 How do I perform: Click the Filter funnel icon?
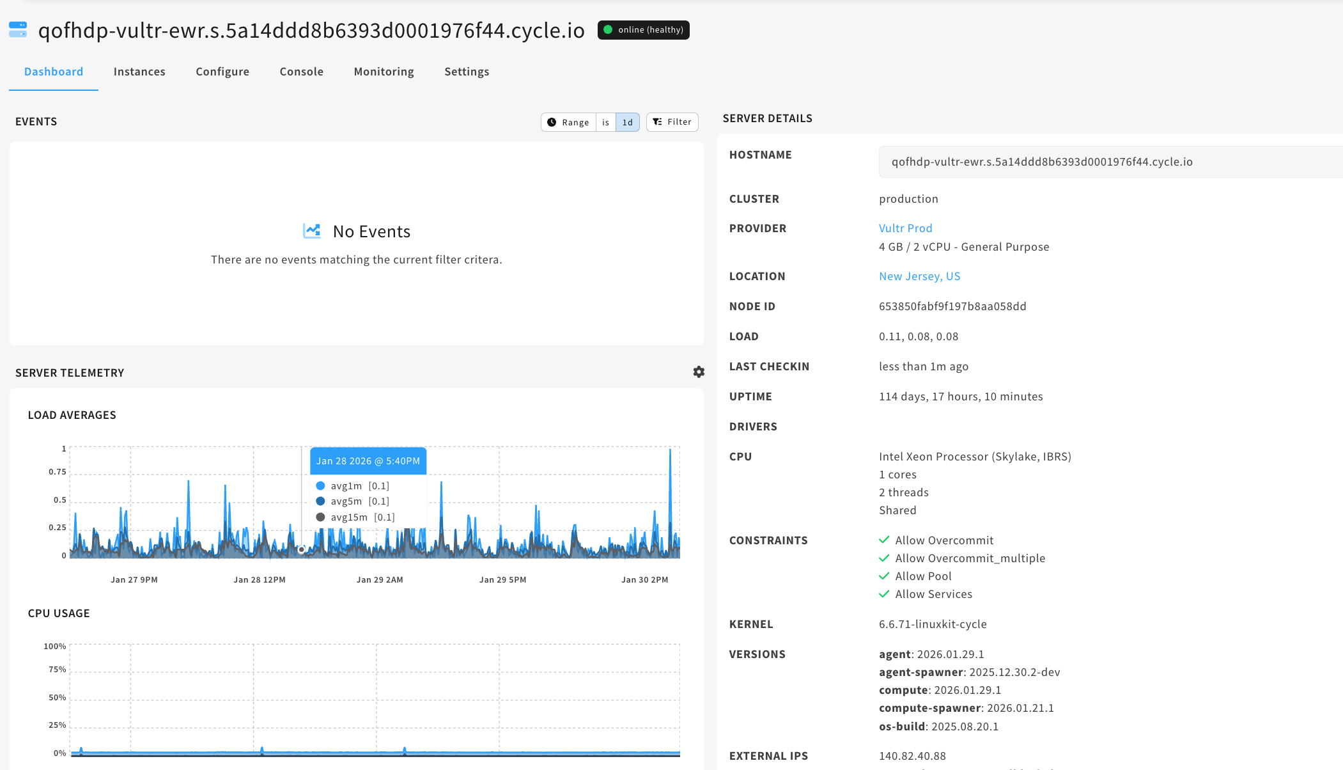click(657, 122)
